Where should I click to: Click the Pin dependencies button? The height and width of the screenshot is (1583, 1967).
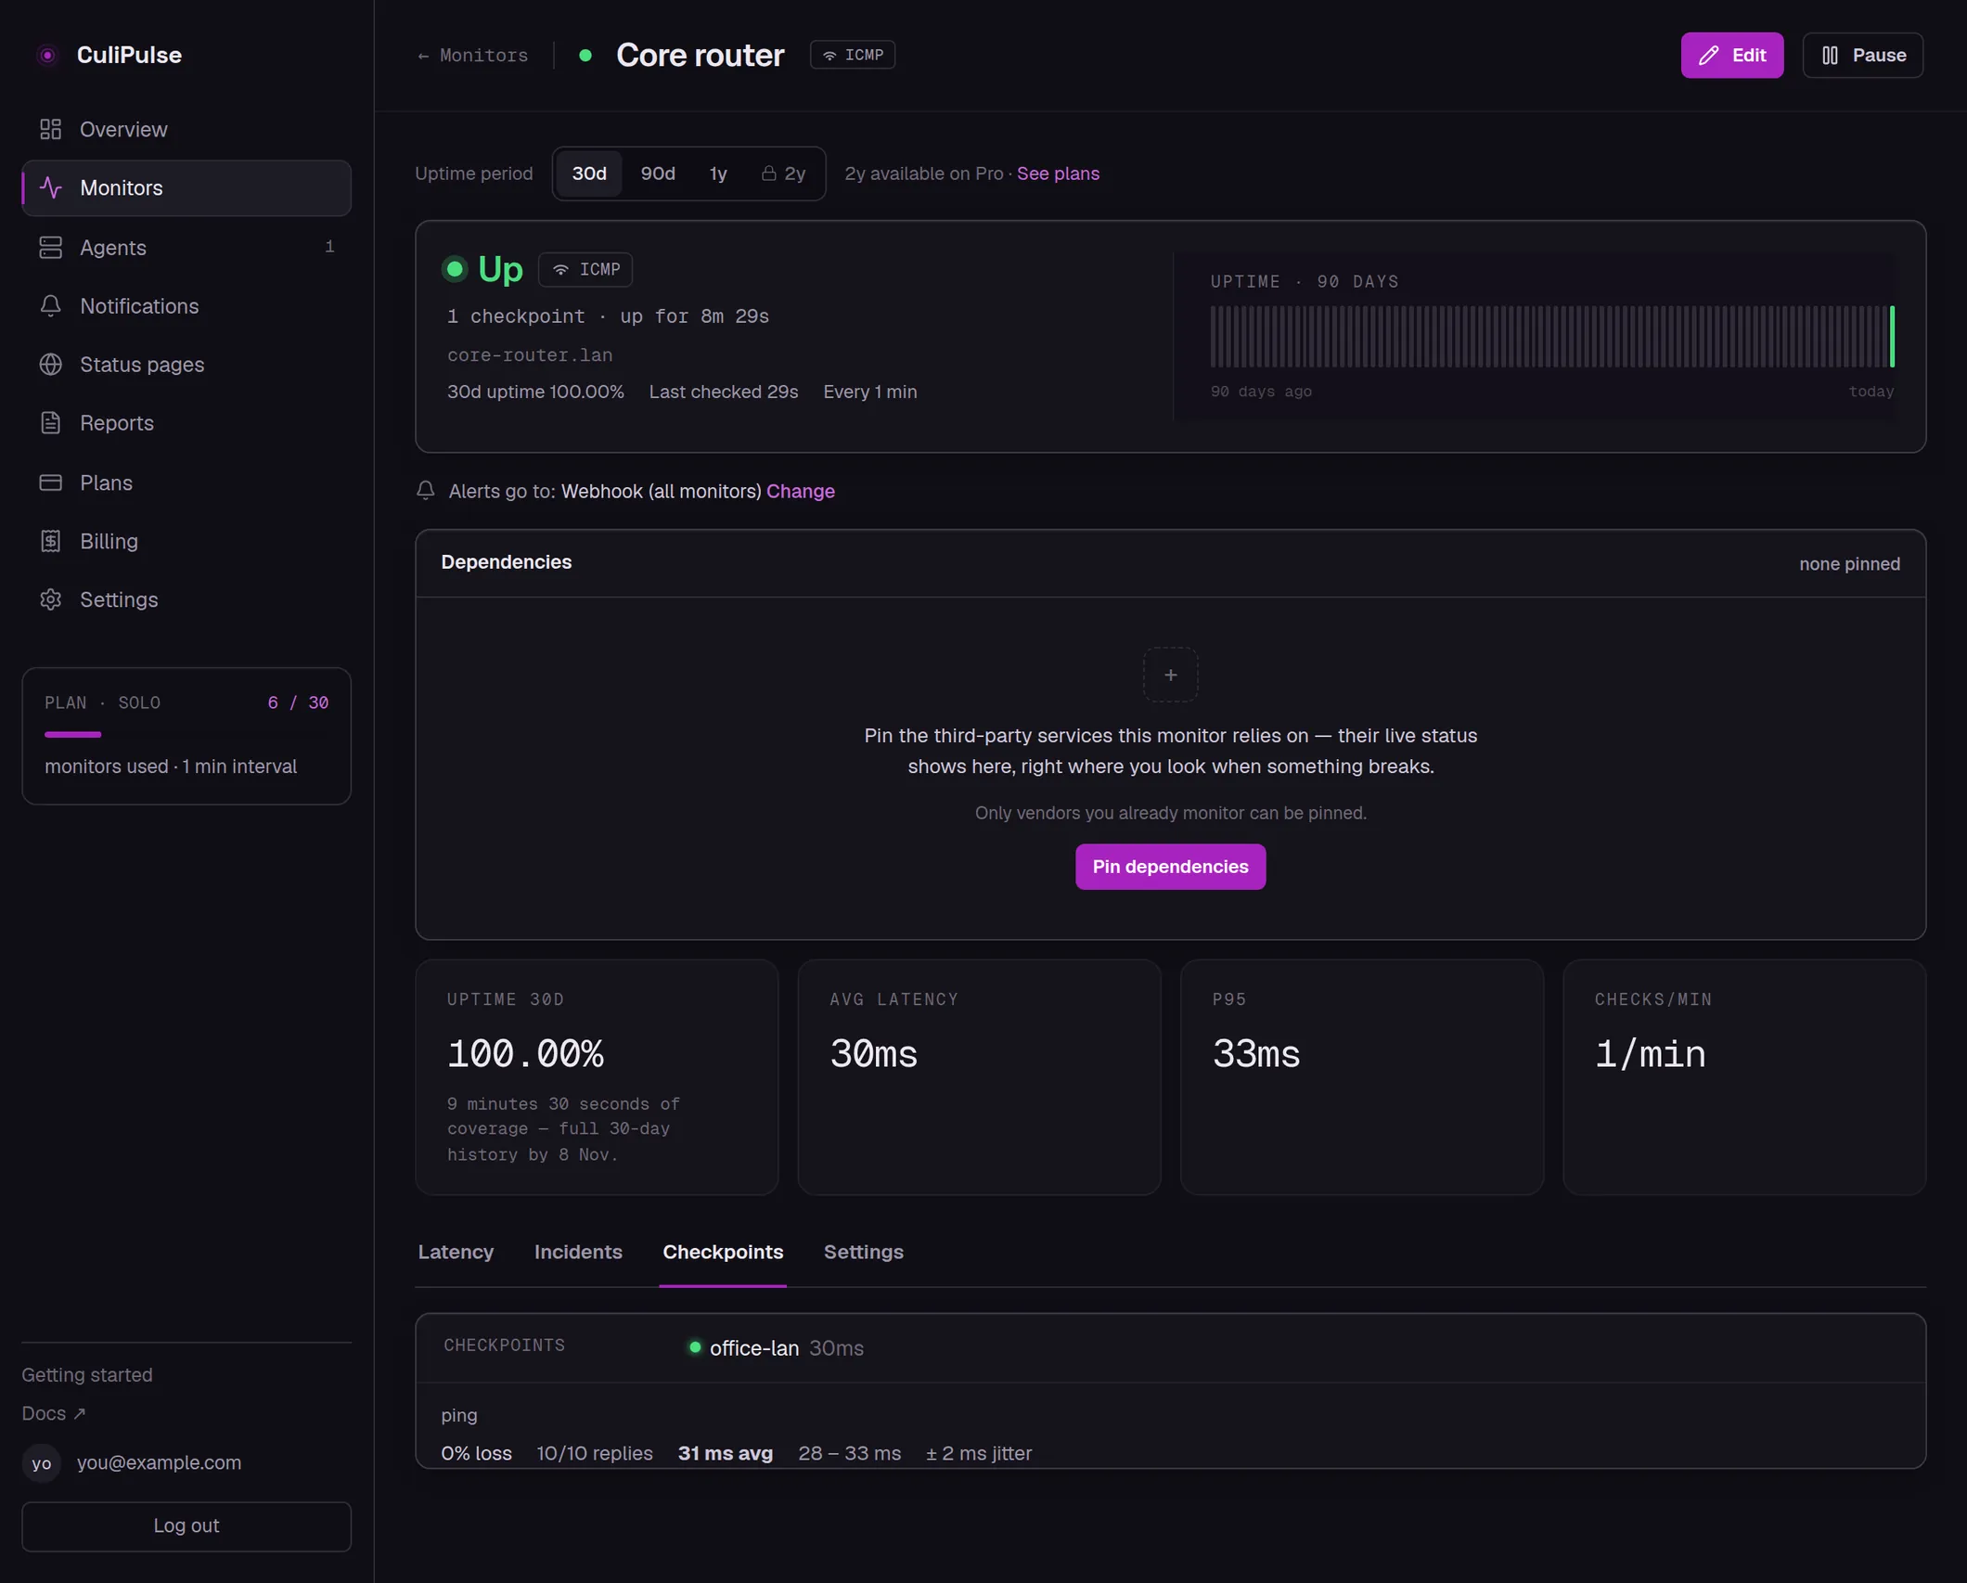pos(1170,867)
